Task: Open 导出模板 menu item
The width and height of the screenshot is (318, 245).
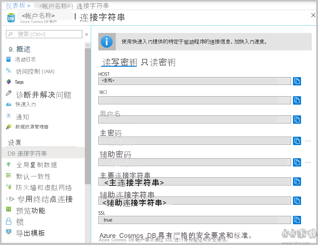Action: click(30, 233)
